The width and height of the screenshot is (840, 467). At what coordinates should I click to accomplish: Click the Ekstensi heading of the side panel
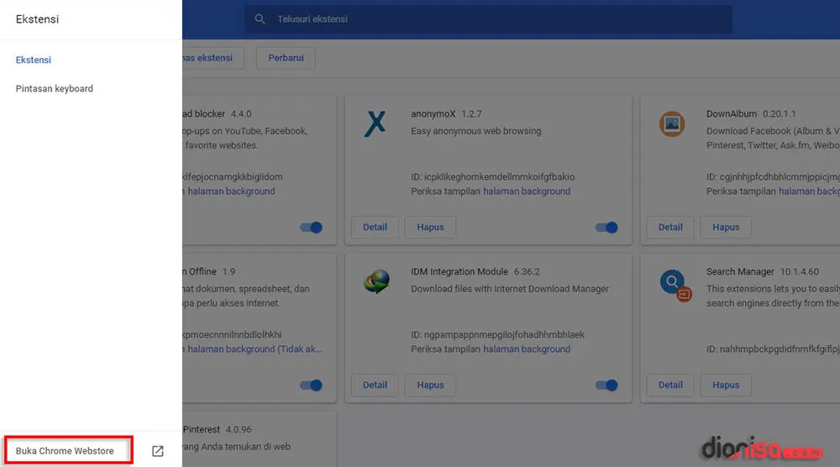click(38, 19)
